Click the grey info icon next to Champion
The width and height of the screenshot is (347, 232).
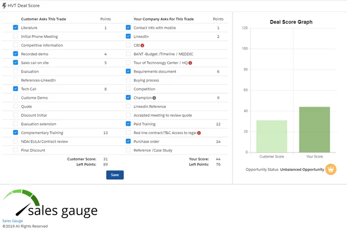point(154,98)
